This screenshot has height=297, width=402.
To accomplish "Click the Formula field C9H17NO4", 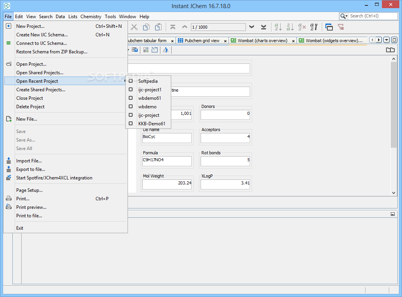I will coord(167,161).
